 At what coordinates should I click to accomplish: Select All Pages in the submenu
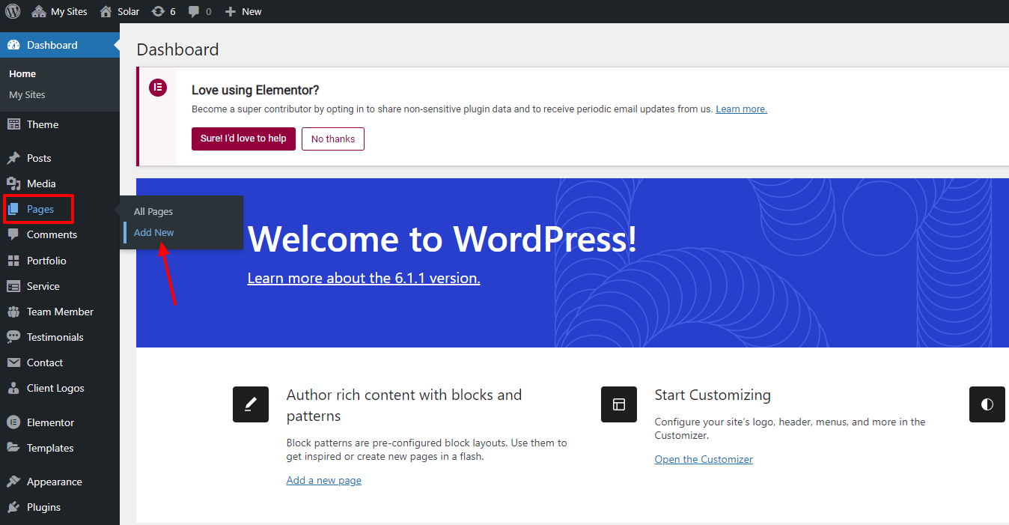pos(153,212)
